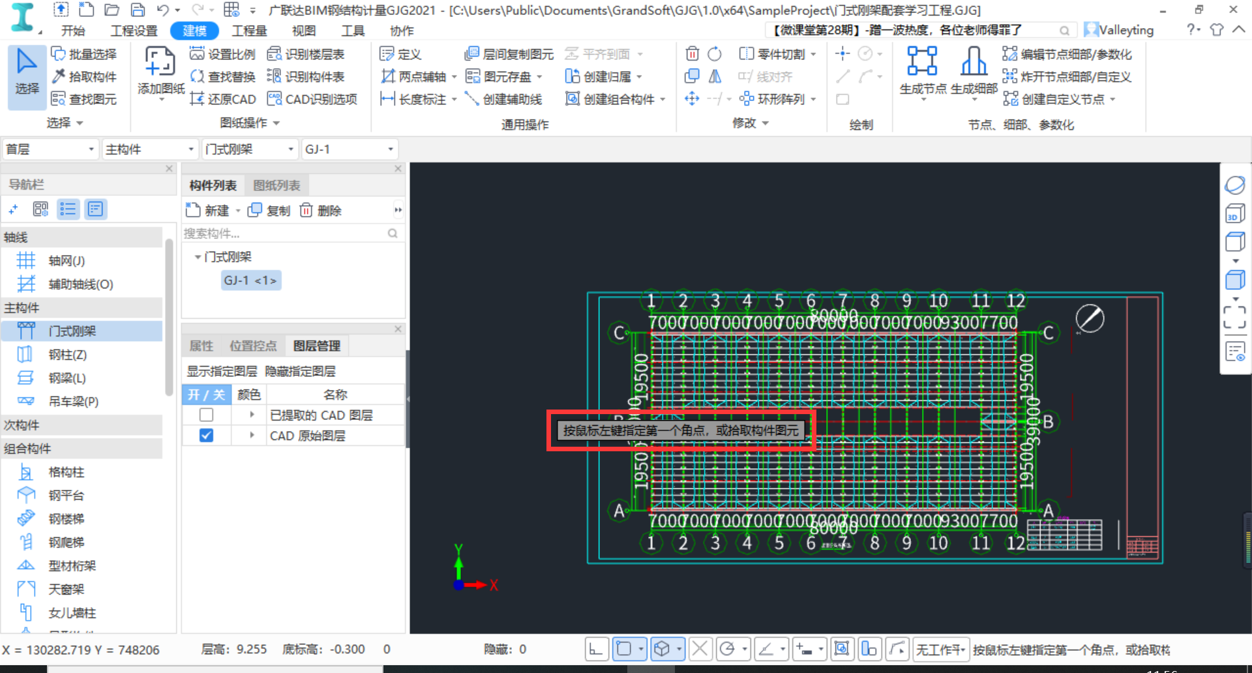Screen dimensions: 1252x673
Task: Click the 定义 button
Action: coord(401,54)
